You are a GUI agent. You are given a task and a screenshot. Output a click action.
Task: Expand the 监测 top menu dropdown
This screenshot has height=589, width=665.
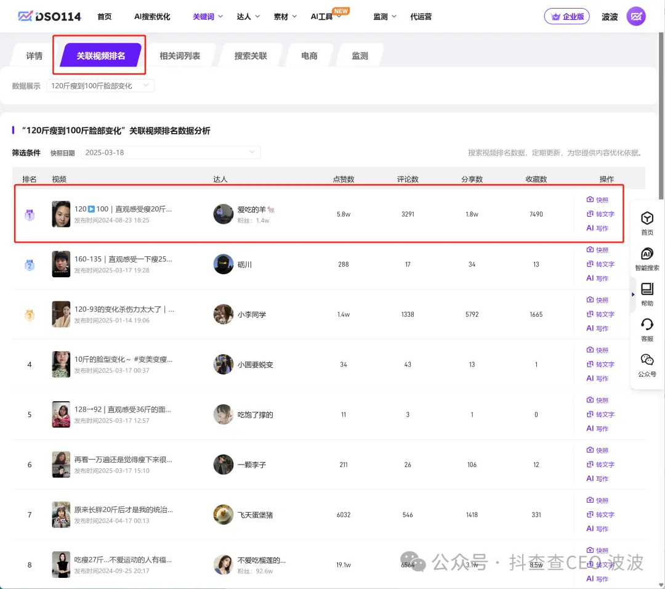tap(385, 17)
